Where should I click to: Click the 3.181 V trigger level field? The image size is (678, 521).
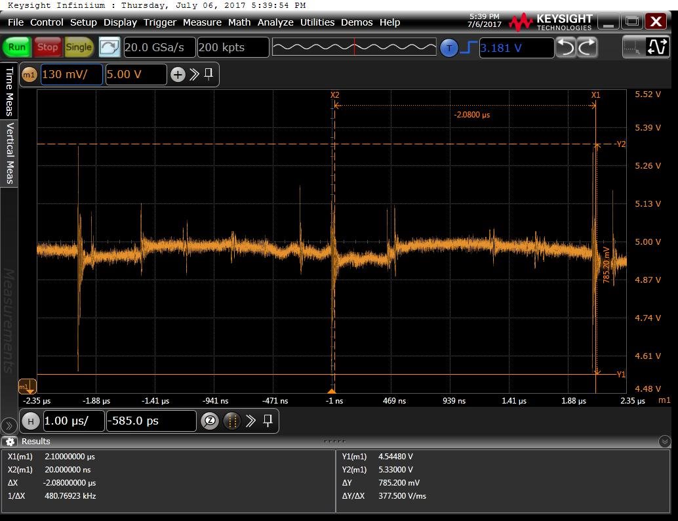[x=517, y=48]
